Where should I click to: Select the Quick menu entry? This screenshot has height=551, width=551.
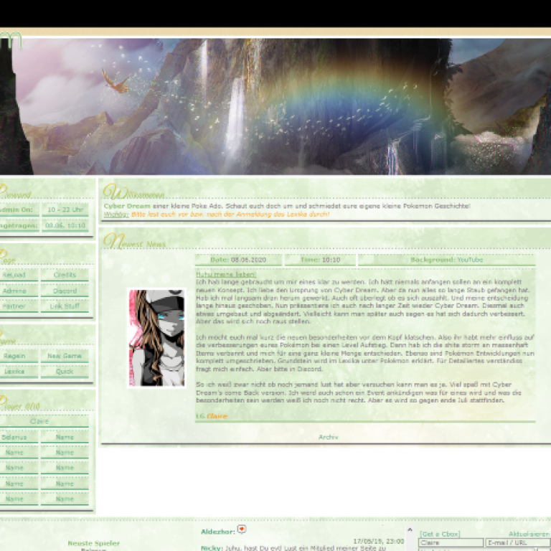click(x=65, y=372)
